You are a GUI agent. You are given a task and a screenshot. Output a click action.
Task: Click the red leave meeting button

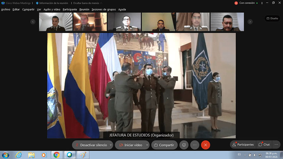click(x=205, y=145)
